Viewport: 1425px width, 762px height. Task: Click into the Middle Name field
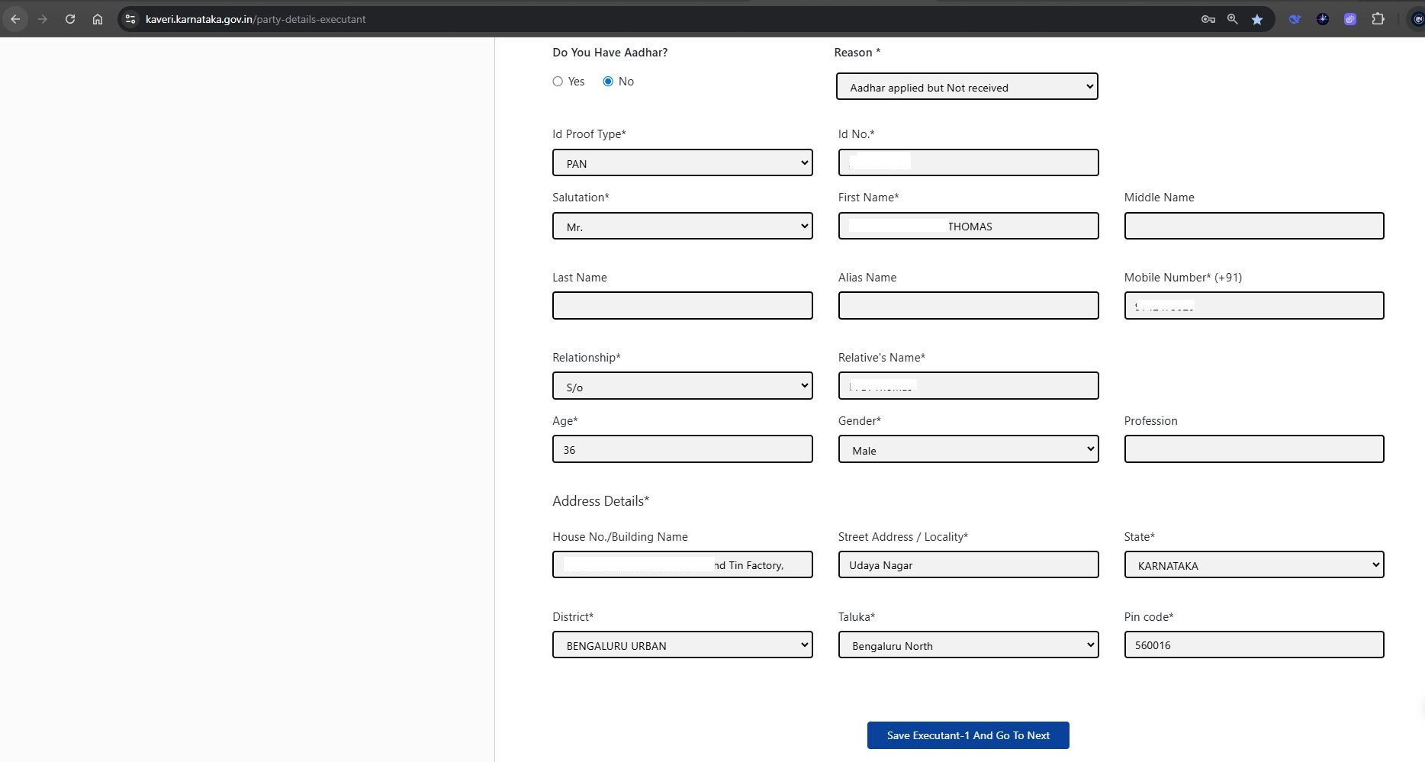1253,227
